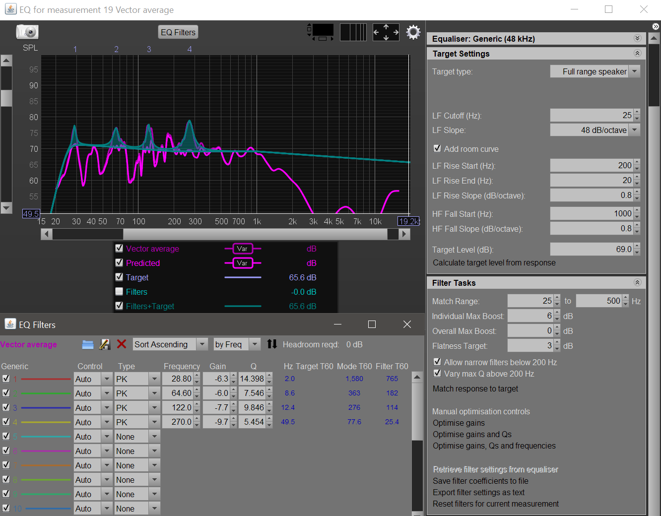
Task: Toggle Predicted trace checkbox
Action: tap(119, 262)
